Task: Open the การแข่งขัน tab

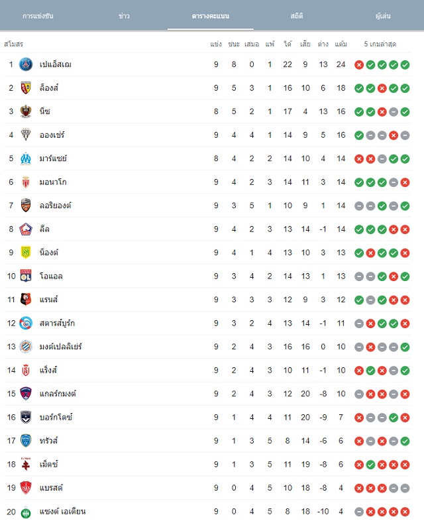Action: coord(38,16)
